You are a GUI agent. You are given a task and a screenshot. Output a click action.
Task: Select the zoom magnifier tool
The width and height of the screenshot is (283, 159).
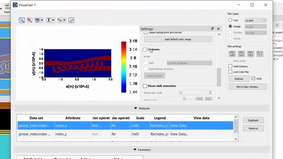22,20
